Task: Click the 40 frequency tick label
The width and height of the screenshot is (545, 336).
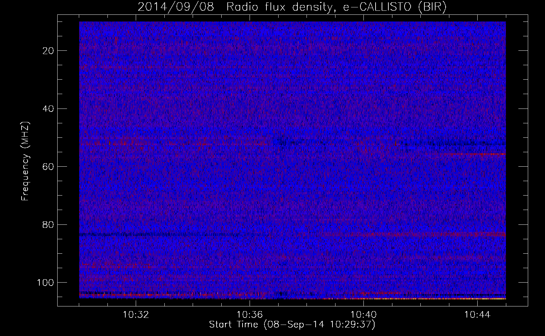Action: [49, 109]
